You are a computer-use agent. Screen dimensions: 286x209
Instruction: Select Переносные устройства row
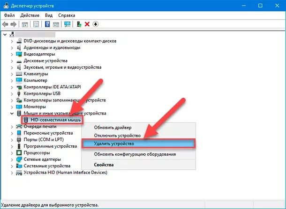[48, 133]
